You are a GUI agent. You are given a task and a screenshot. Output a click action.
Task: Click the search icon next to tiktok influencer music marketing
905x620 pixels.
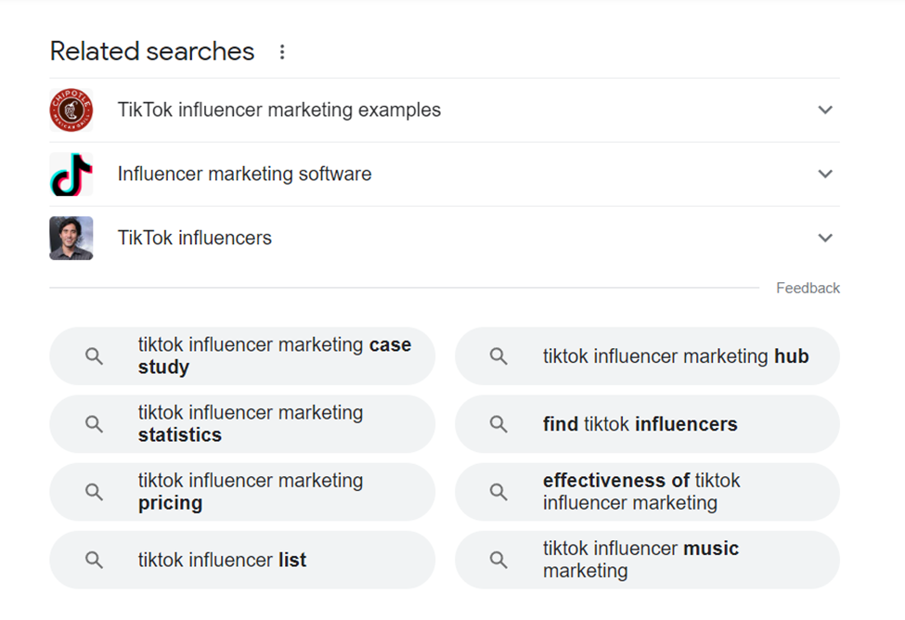coord(498,560)
